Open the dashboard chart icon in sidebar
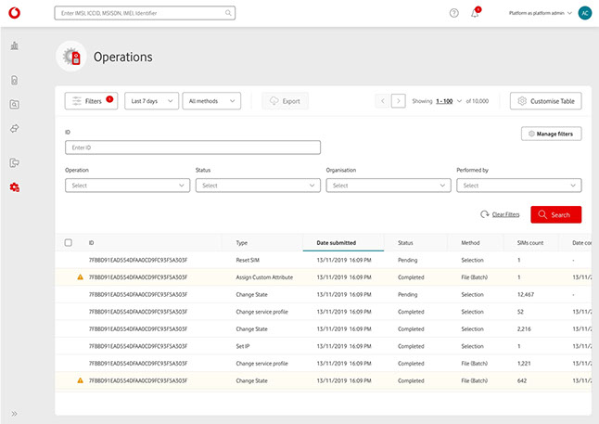This screenshot has height=424, width=599. (15, 45)
